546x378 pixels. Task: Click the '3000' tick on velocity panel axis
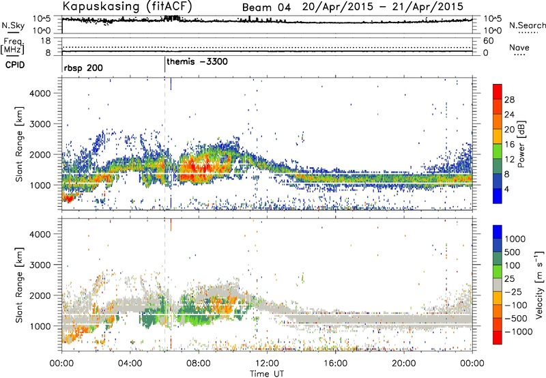click(40, 265)
